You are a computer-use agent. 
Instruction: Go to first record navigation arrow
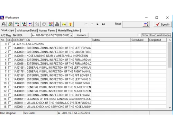click(x=86, y=24)
